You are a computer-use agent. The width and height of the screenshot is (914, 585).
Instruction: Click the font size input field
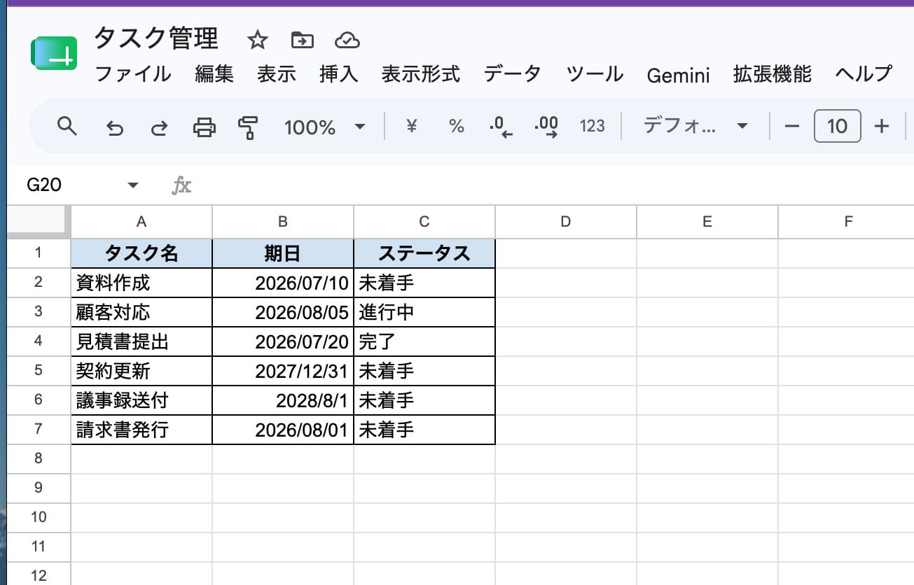(x=837, y=127)
